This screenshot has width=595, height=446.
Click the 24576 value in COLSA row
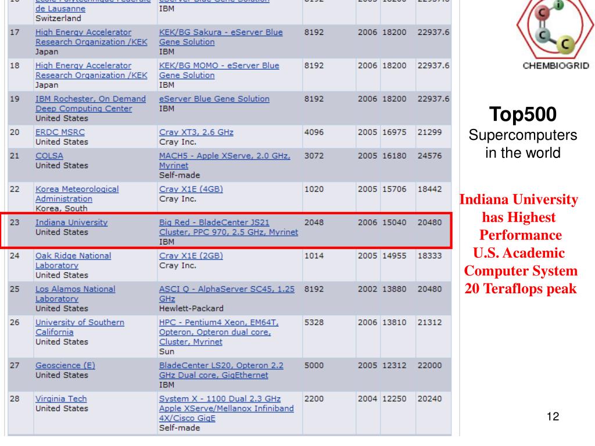(x=429, y=156)
